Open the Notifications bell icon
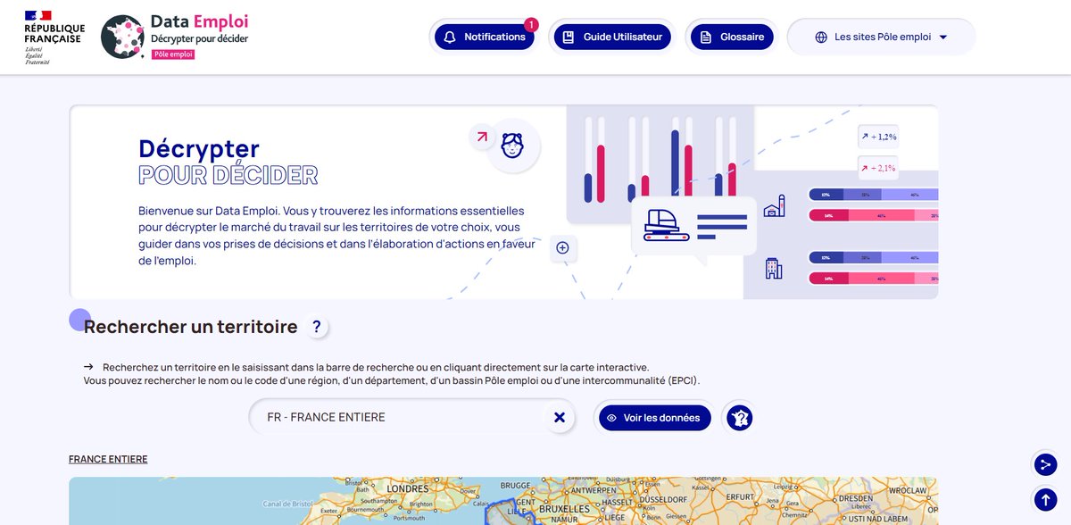Screen dimensions: 1071x525 449,37
